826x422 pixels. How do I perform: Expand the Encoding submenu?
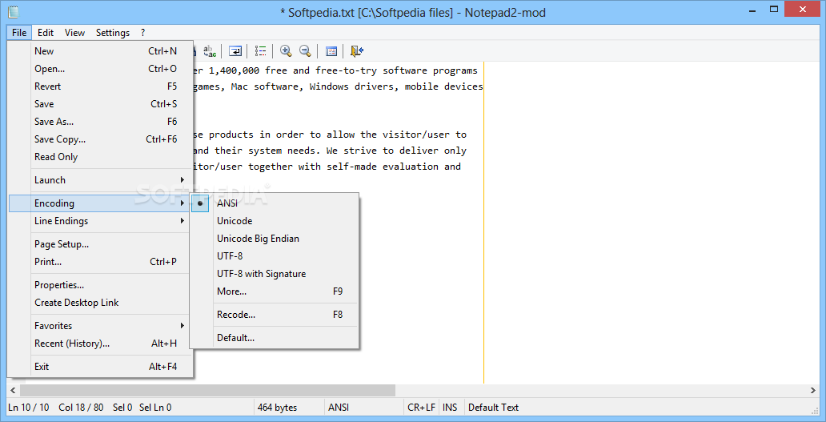click(x=101, y=203)
